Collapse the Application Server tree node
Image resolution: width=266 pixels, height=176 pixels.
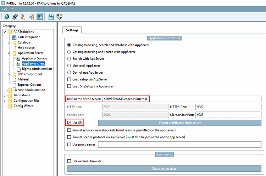pyautogui.click(x=9, y=53)
